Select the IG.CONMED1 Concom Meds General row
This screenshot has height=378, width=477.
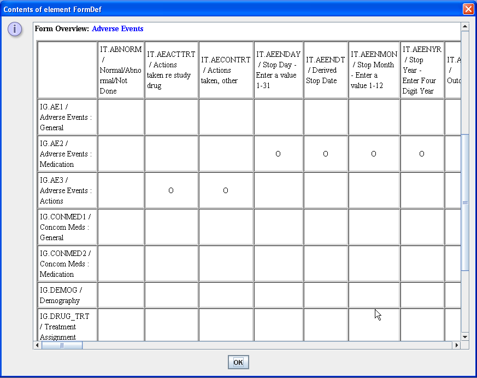coord(67,227)
